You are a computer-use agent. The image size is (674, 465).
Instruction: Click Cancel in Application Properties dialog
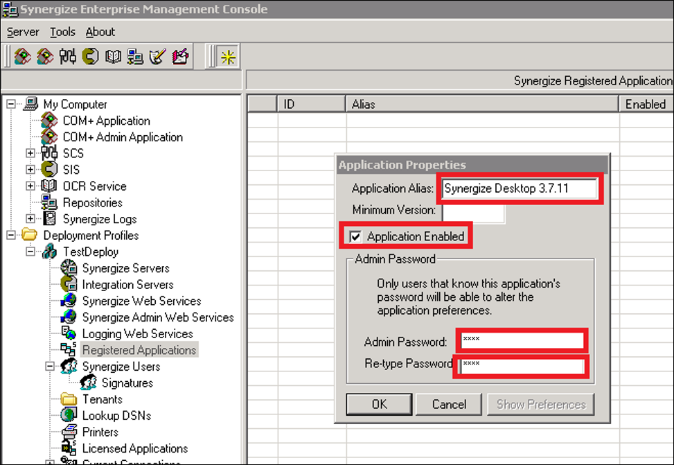[449, 404]
